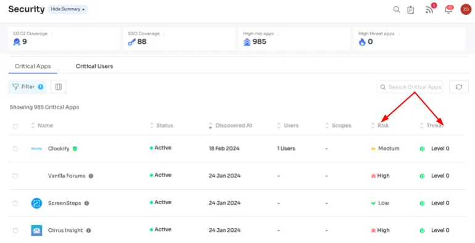475x243 pixels.
Task: Click the SSO Coverage key icon
Action: point(132,42)
